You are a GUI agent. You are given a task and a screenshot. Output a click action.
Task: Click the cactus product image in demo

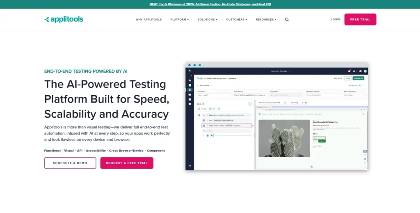point(284,138)
